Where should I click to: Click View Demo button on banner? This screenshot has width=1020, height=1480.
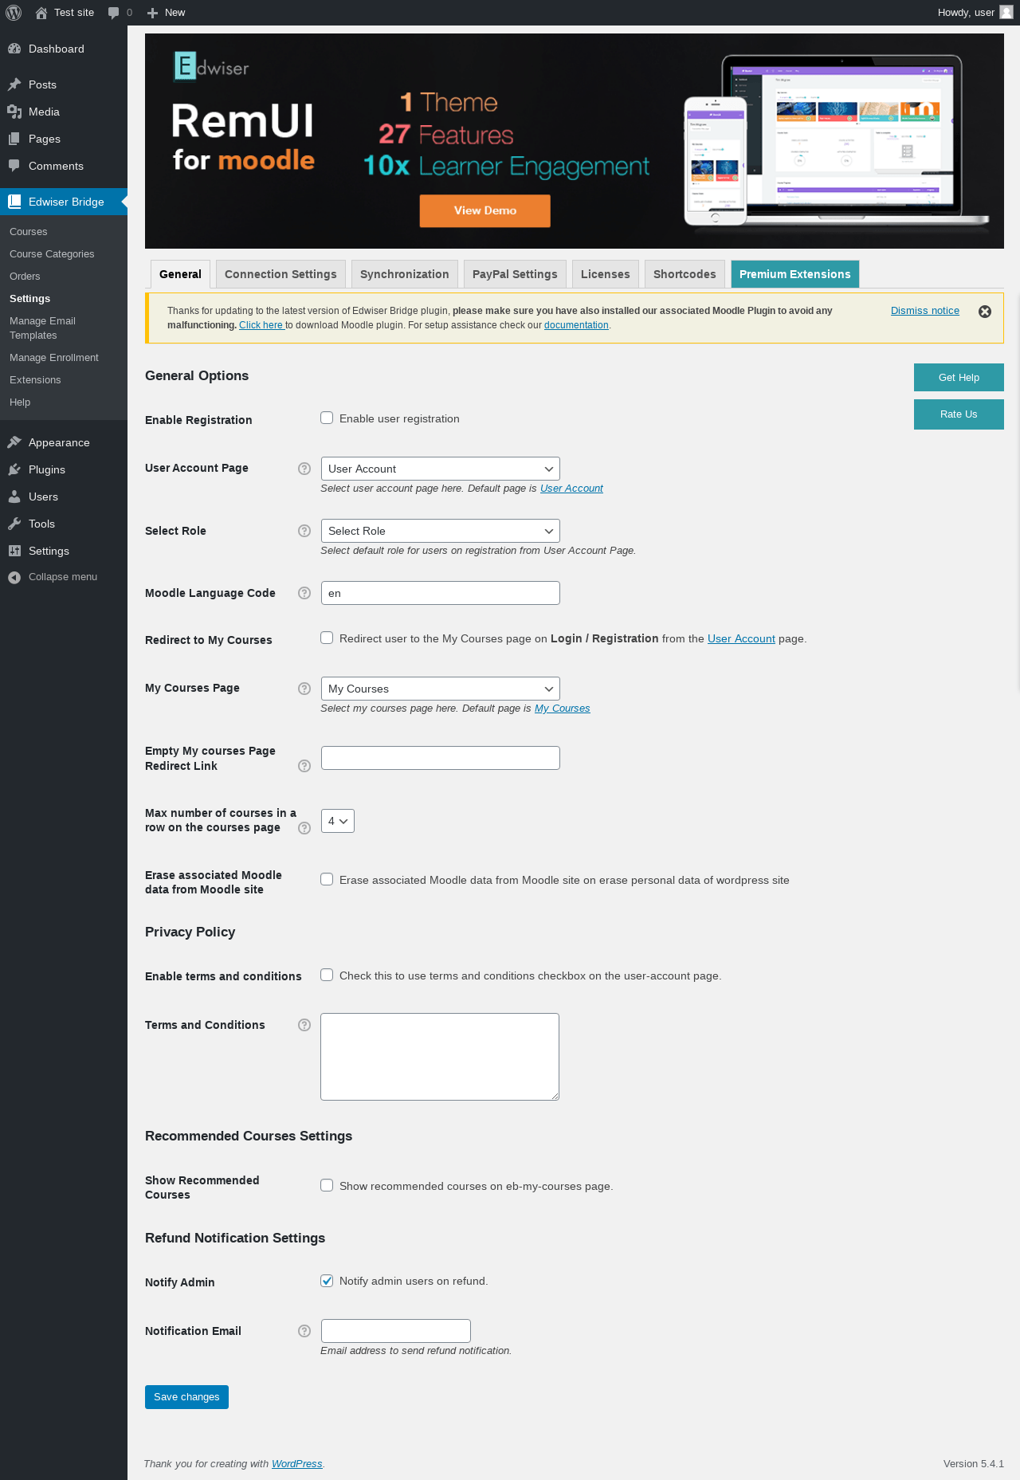coord(485,211)
